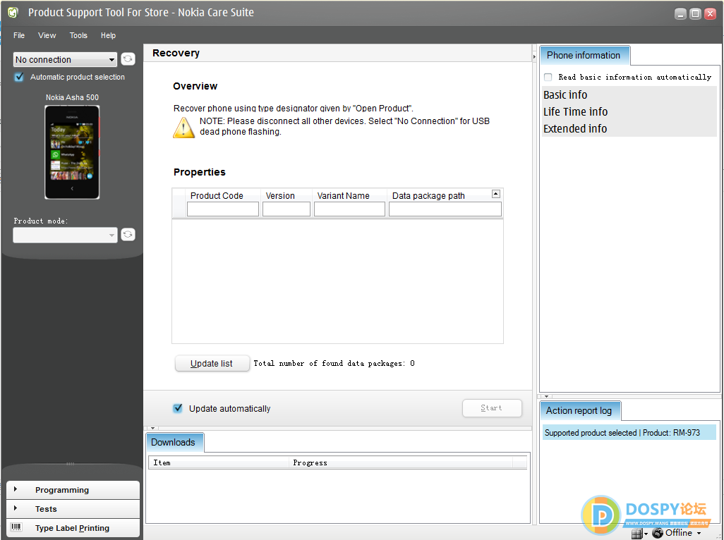724x540 pixels.
Task: Click the small arrow icon in Properties header
Action: coord(495,194)
